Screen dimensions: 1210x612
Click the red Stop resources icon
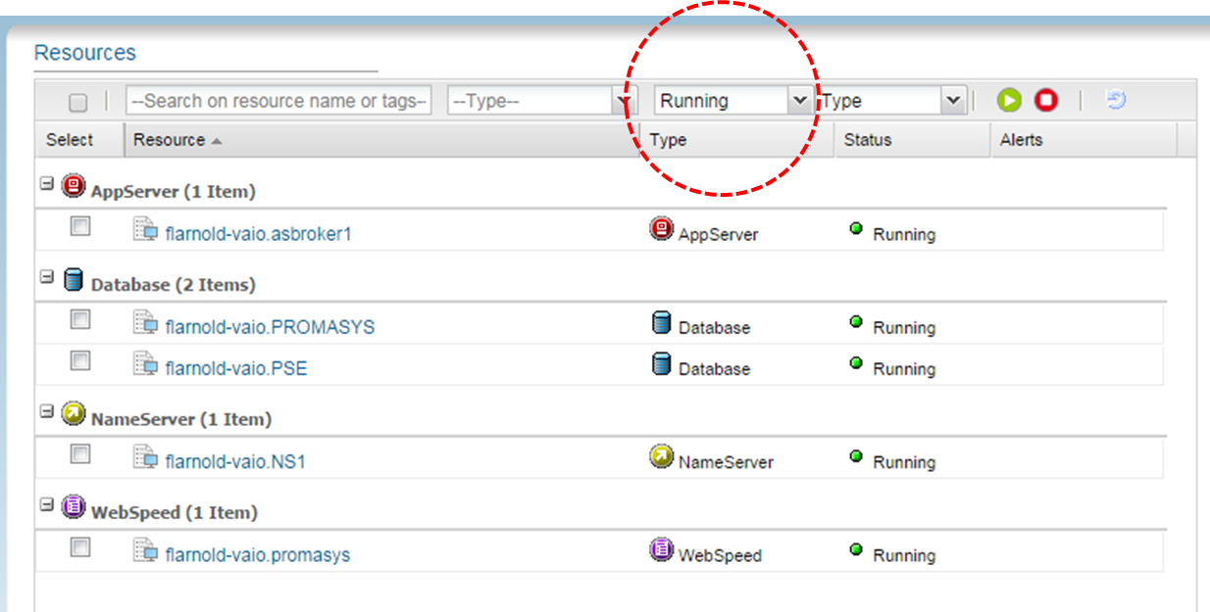[x=1046, y=100]
